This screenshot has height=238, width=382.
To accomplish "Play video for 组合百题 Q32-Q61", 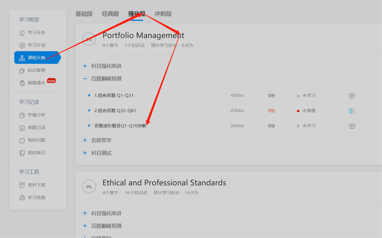I will tap(352, 111).
